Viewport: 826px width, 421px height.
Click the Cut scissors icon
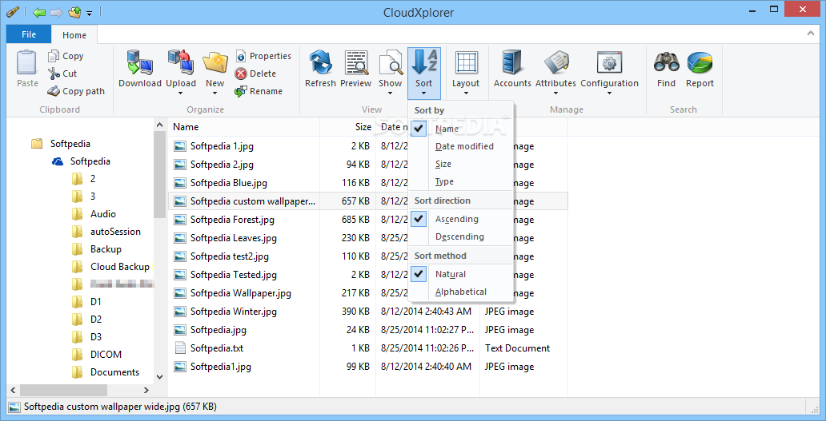(x=54, y=73)
